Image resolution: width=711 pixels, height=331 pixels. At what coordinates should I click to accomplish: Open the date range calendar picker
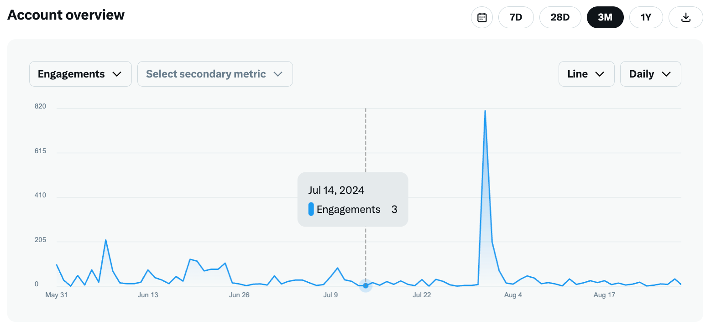pos(482,17)
